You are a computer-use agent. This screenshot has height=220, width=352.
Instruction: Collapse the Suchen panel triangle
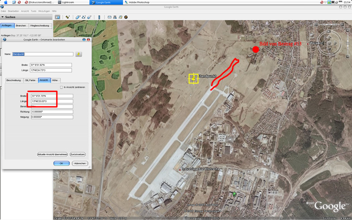point(2,17)
